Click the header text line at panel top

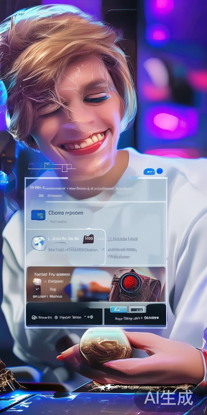pyautogui.click(x=81, y=188)
